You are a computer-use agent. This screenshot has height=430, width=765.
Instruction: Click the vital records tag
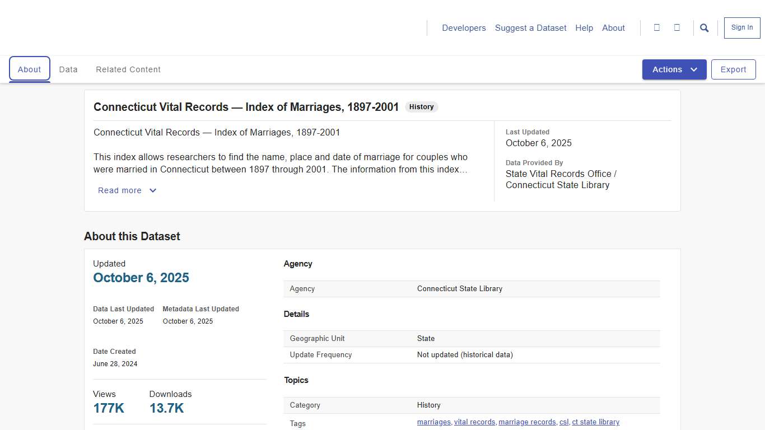click(474, 422)
